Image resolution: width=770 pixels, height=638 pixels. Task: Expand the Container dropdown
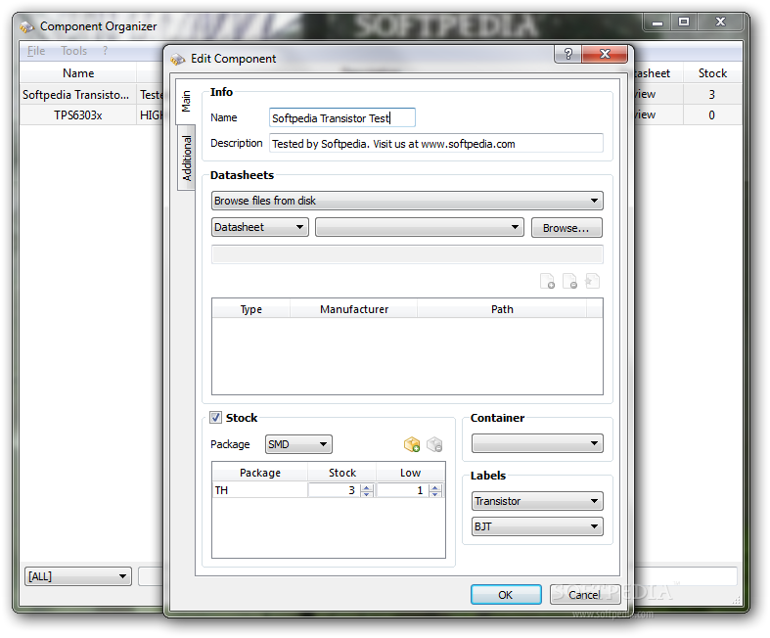tap(537, 443)
